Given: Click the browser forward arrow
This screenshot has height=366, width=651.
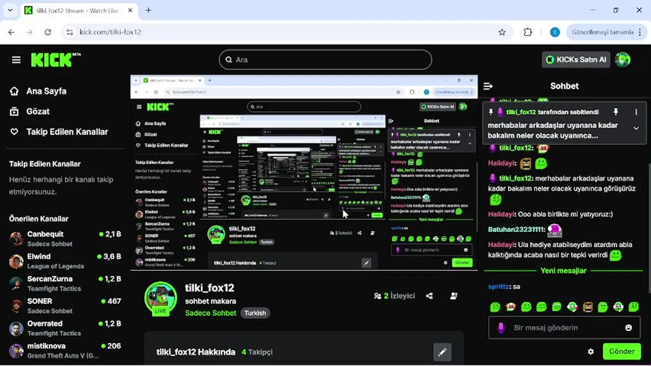Looking at the screenshot, I should 30,32.
